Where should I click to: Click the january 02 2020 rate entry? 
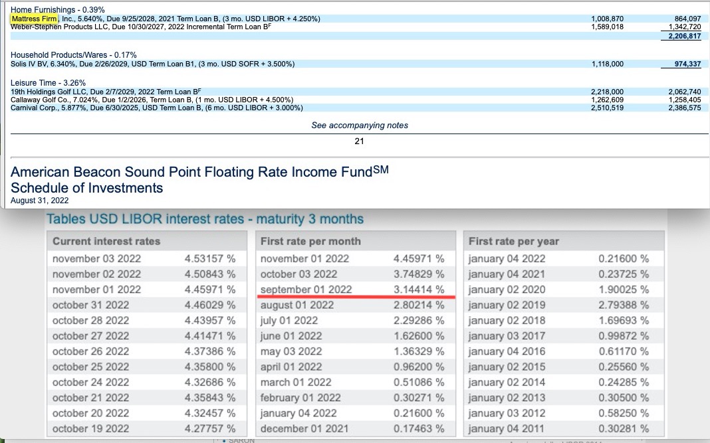(507, 290)
